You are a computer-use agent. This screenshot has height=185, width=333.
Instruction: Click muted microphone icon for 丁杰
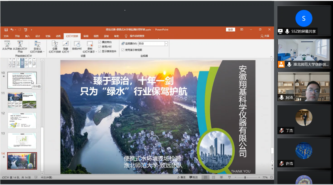point(282,130)
